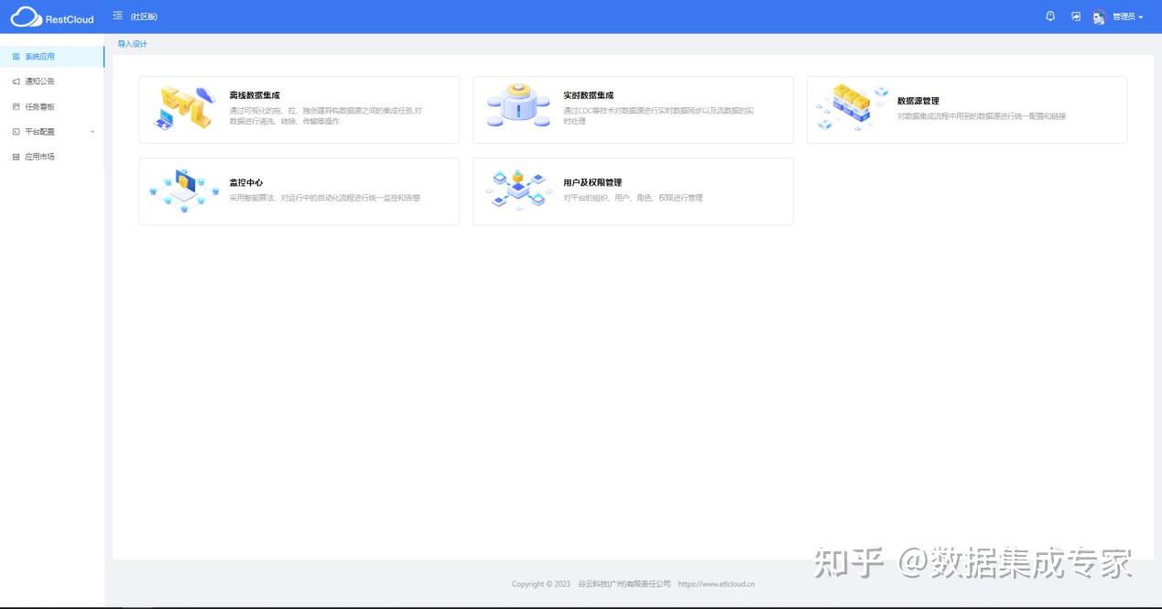Click the share/external link icon in top bar
This screenshot has width=1162, height=609.
1073,16
